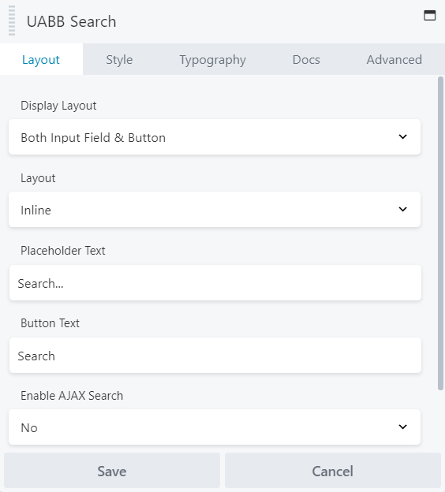Click the Placeholder Text input field
The width and height of the screenshot is (445, 492).
click(215, 283)
